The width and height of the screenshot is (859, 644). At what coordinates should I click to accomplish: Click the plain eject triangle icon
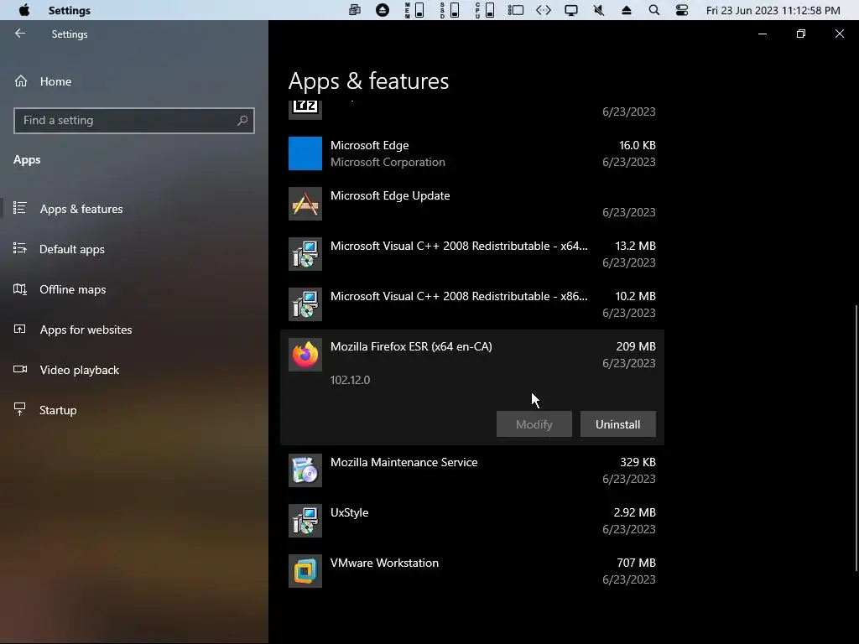(626, 10)
